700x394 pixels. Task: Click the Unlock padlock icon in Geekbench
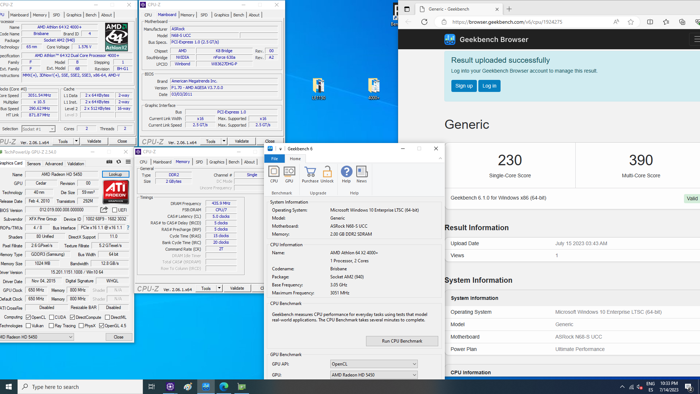[x=327, y=175]
